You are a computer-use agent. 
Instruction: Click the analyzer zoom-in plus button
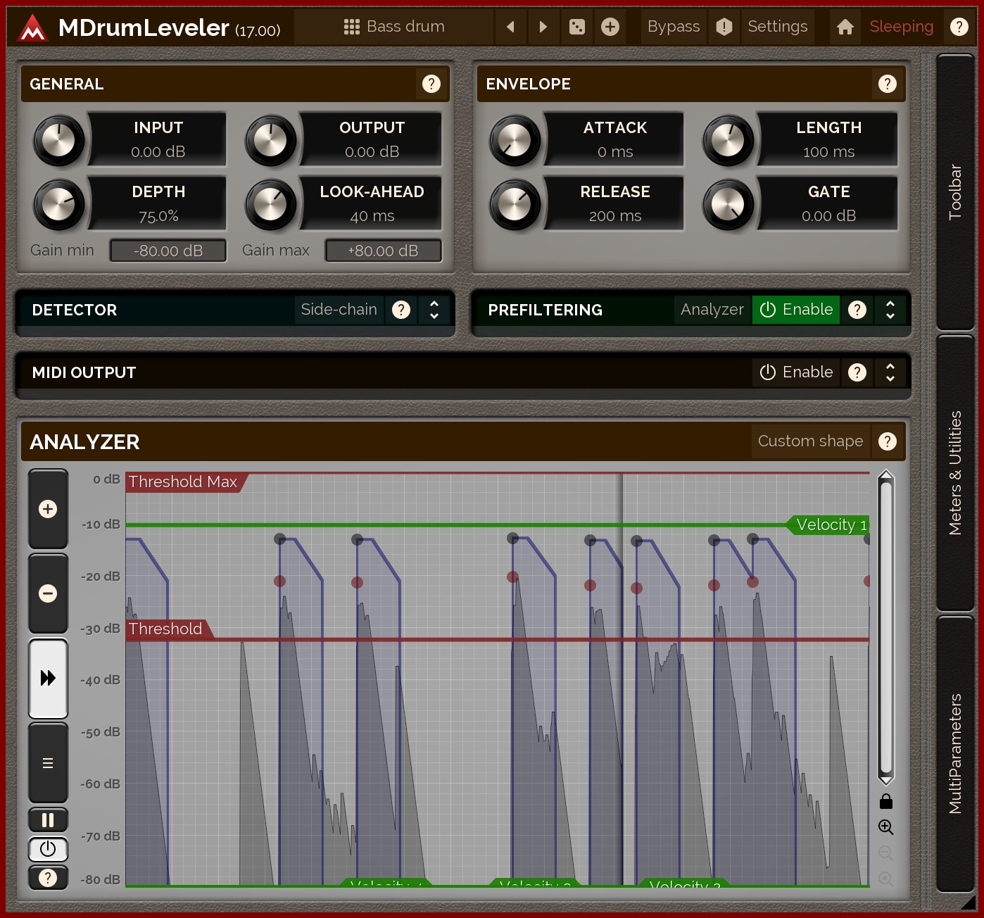point(48,509)
